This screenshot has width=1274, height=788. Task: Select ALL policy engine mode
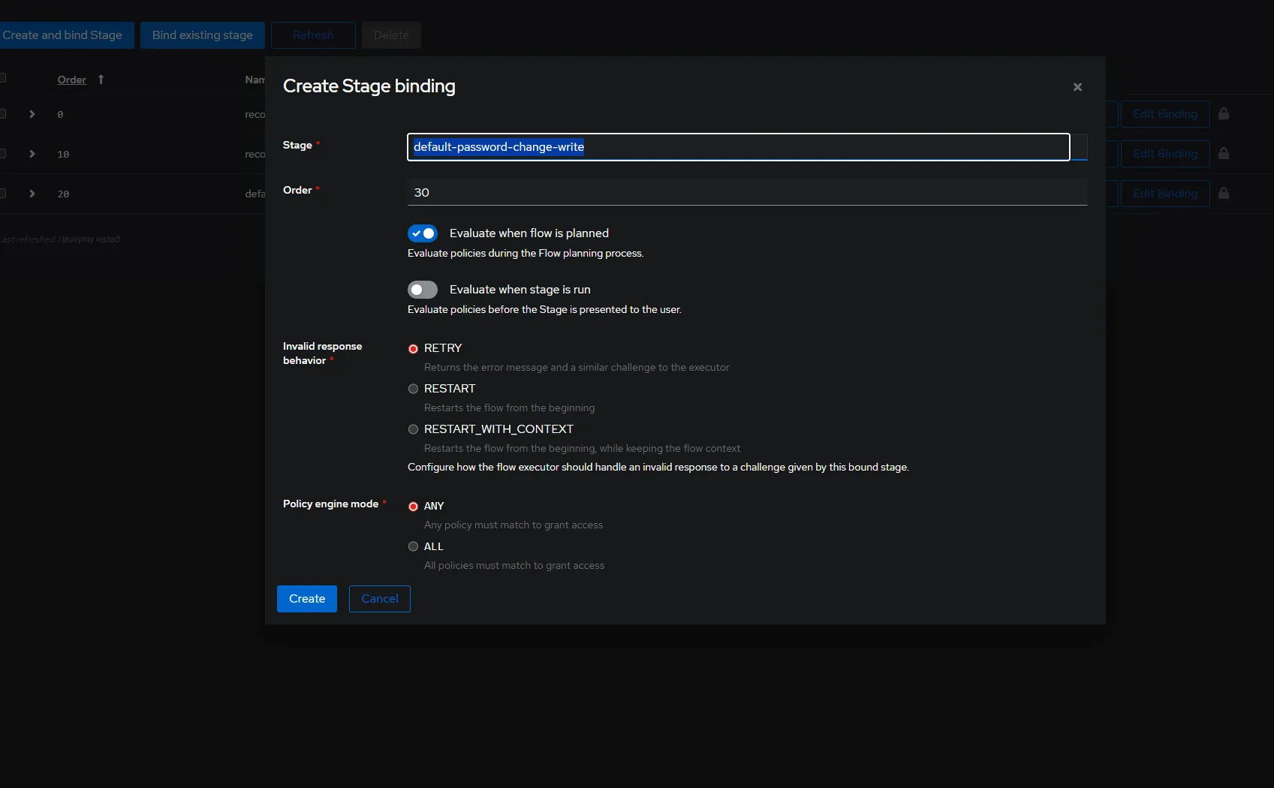tap(413, 546)
